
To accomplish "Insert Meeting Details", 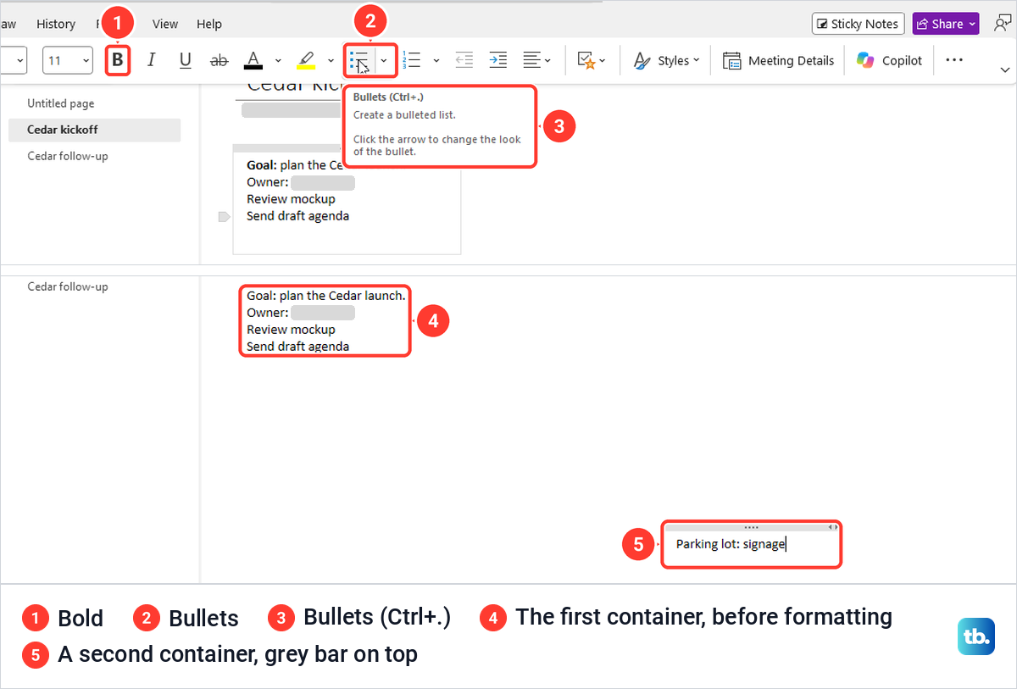I will (x=778, y=60).
